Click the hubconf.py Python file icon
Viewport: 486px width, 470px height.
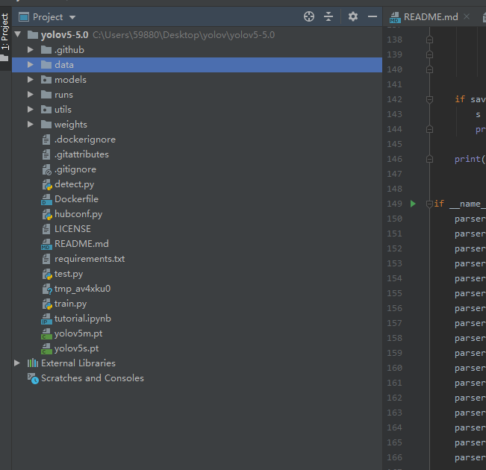[x=47, y=214]
